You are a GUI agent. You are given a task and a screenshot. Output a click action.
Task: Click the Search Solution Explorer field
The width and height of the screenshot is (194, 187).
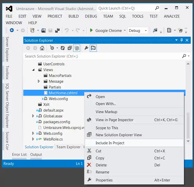click(103, 56)
